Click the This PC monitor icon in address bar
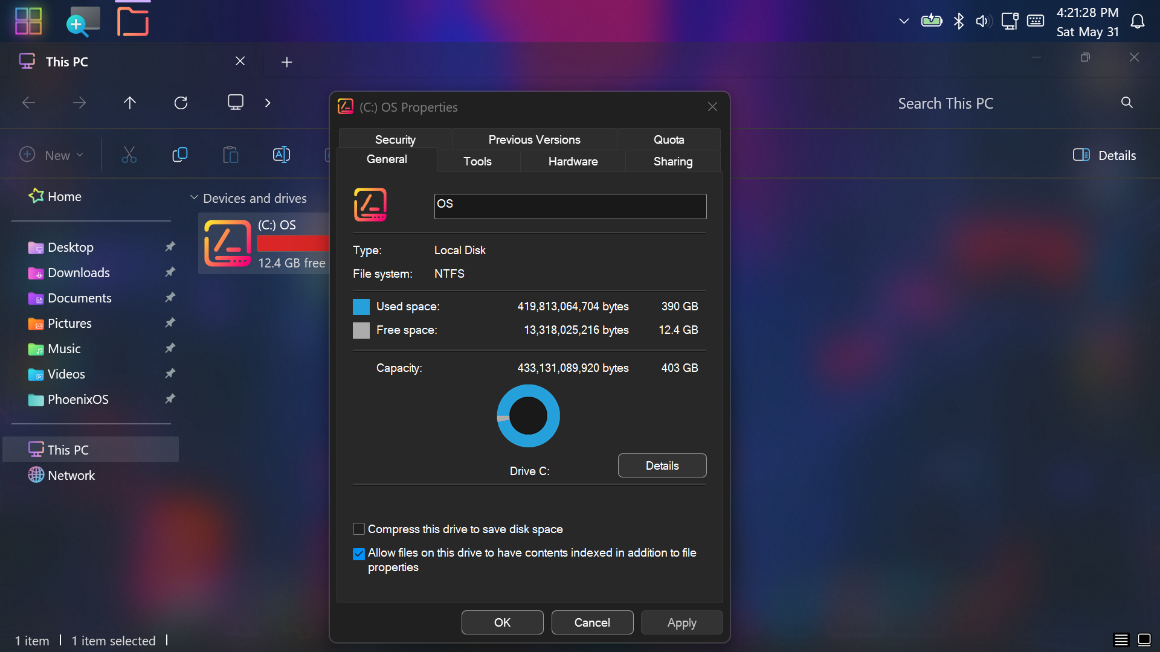1160x652 pixels. pyautogui.click(x=236, y=102)
